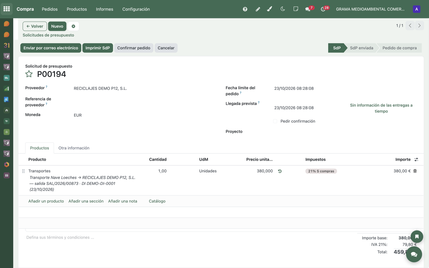The width and height of the screenshot is (429, 268).
Task: Open the truck app icon in sidebar
Action: (x=7, y=78)
